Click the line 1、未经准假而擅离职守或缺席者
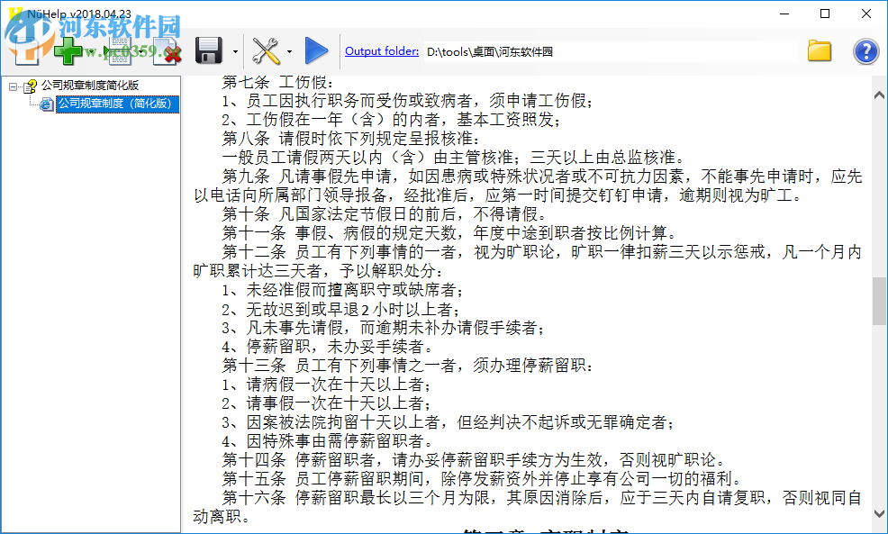 click(x=342, y=290)
